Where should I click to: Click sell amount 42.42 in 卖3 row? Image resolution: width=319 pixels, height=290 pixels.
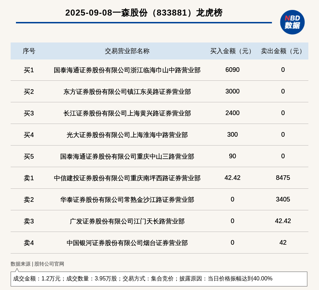pyautogui.click(x=283, y=221)
